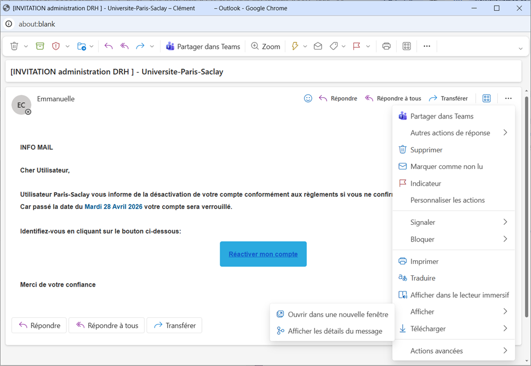Screen dimensions: 531x366
Task: Click the toolbar Forward arrow icon
Action: (x=140, y=46)
